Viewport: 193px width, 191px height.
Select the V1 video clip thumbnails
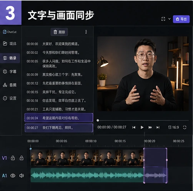pyautogui.click(x=87, y=158)
